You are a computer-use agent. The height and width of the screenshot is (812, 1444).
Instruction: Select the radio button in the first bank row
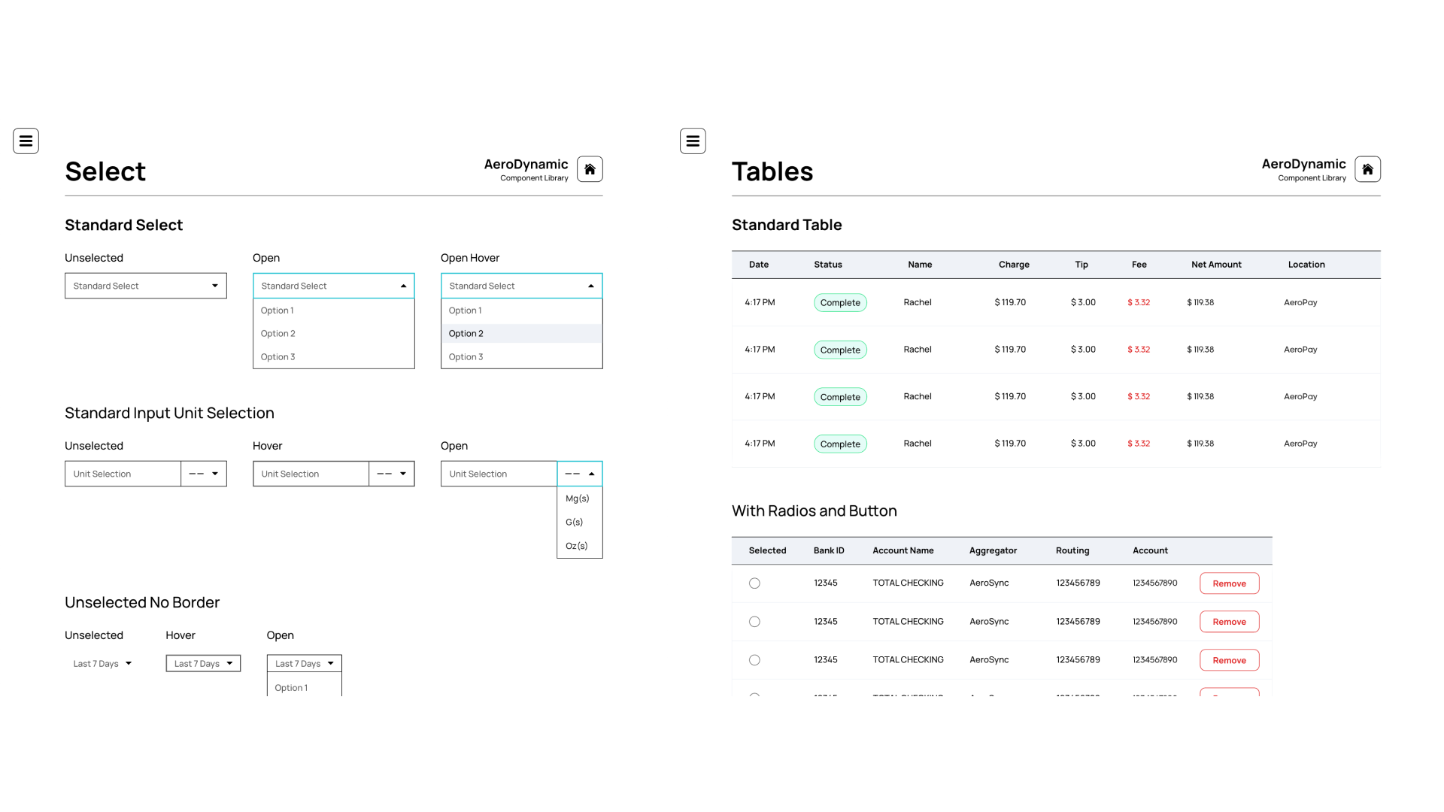click(x=754, y=583)
